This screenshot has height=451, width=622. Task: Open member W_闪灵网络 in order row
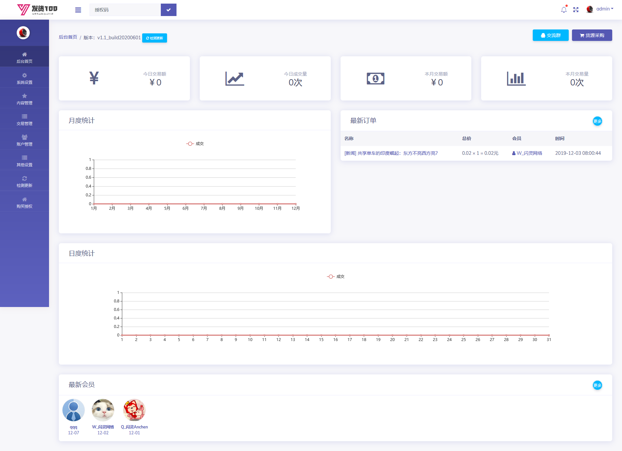(x=527, y=153)
